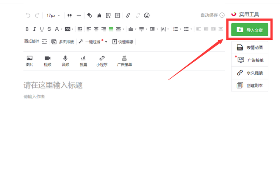This screenshot has width=280, height=195.
Task: Insert a horizontal divider line
Action: 79,16
